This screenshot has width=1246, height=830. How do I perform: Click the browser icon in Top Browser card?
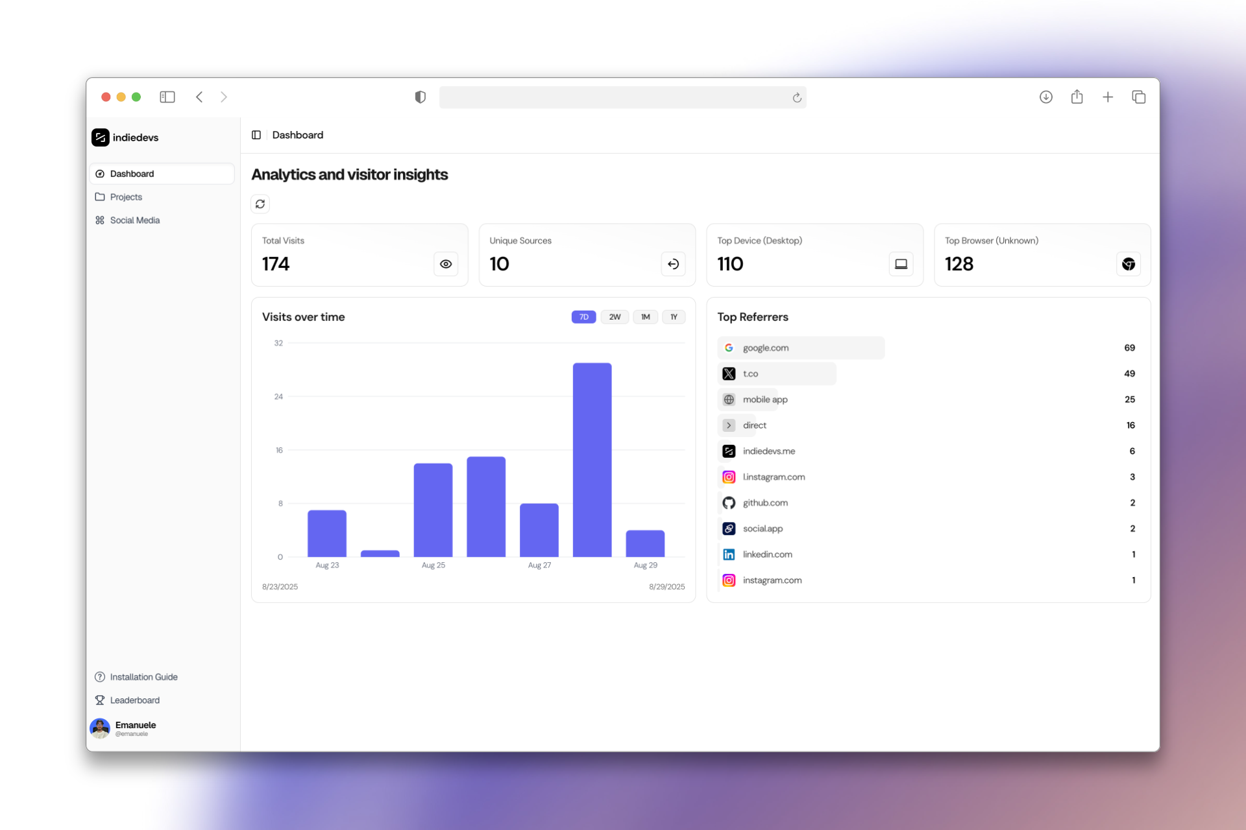tap(1129, 264)
